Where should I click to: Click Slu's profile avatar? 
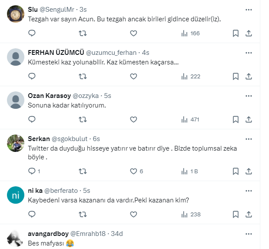(x=16, y=14)
